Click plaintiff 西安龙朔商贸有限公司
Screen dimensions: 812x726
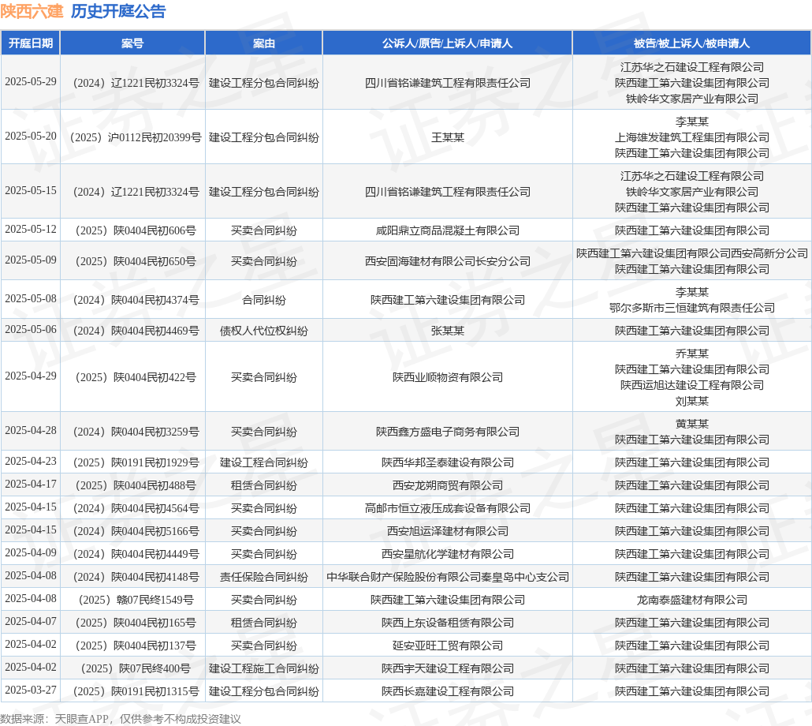pos(448,485)
